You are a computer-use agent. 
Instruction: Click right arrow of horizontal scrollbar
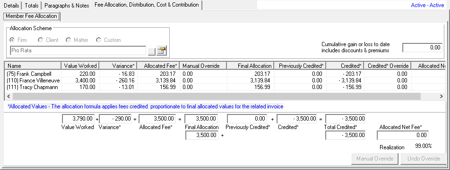pos(441,96)
